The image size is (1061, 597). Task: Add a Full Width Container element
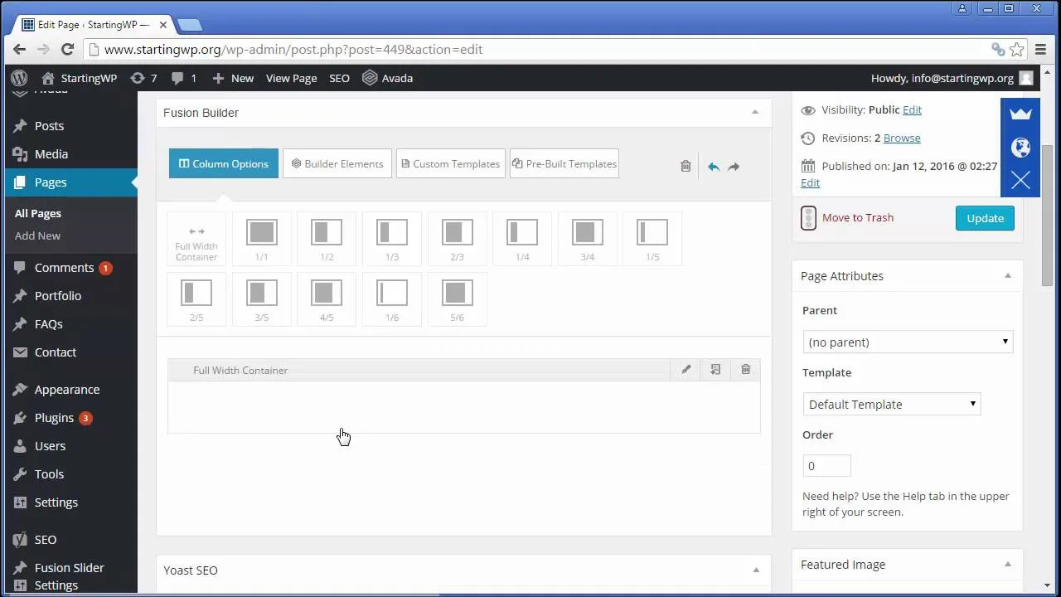pos(196,239)
